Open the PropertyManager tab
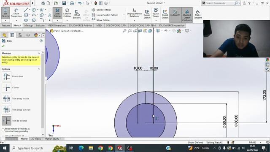This screenshot has width=270, height=152. (12, 35)
